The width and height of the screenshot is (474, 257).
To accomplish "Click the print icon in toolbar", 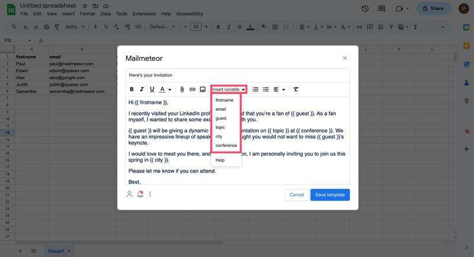I will coord(46,27).
